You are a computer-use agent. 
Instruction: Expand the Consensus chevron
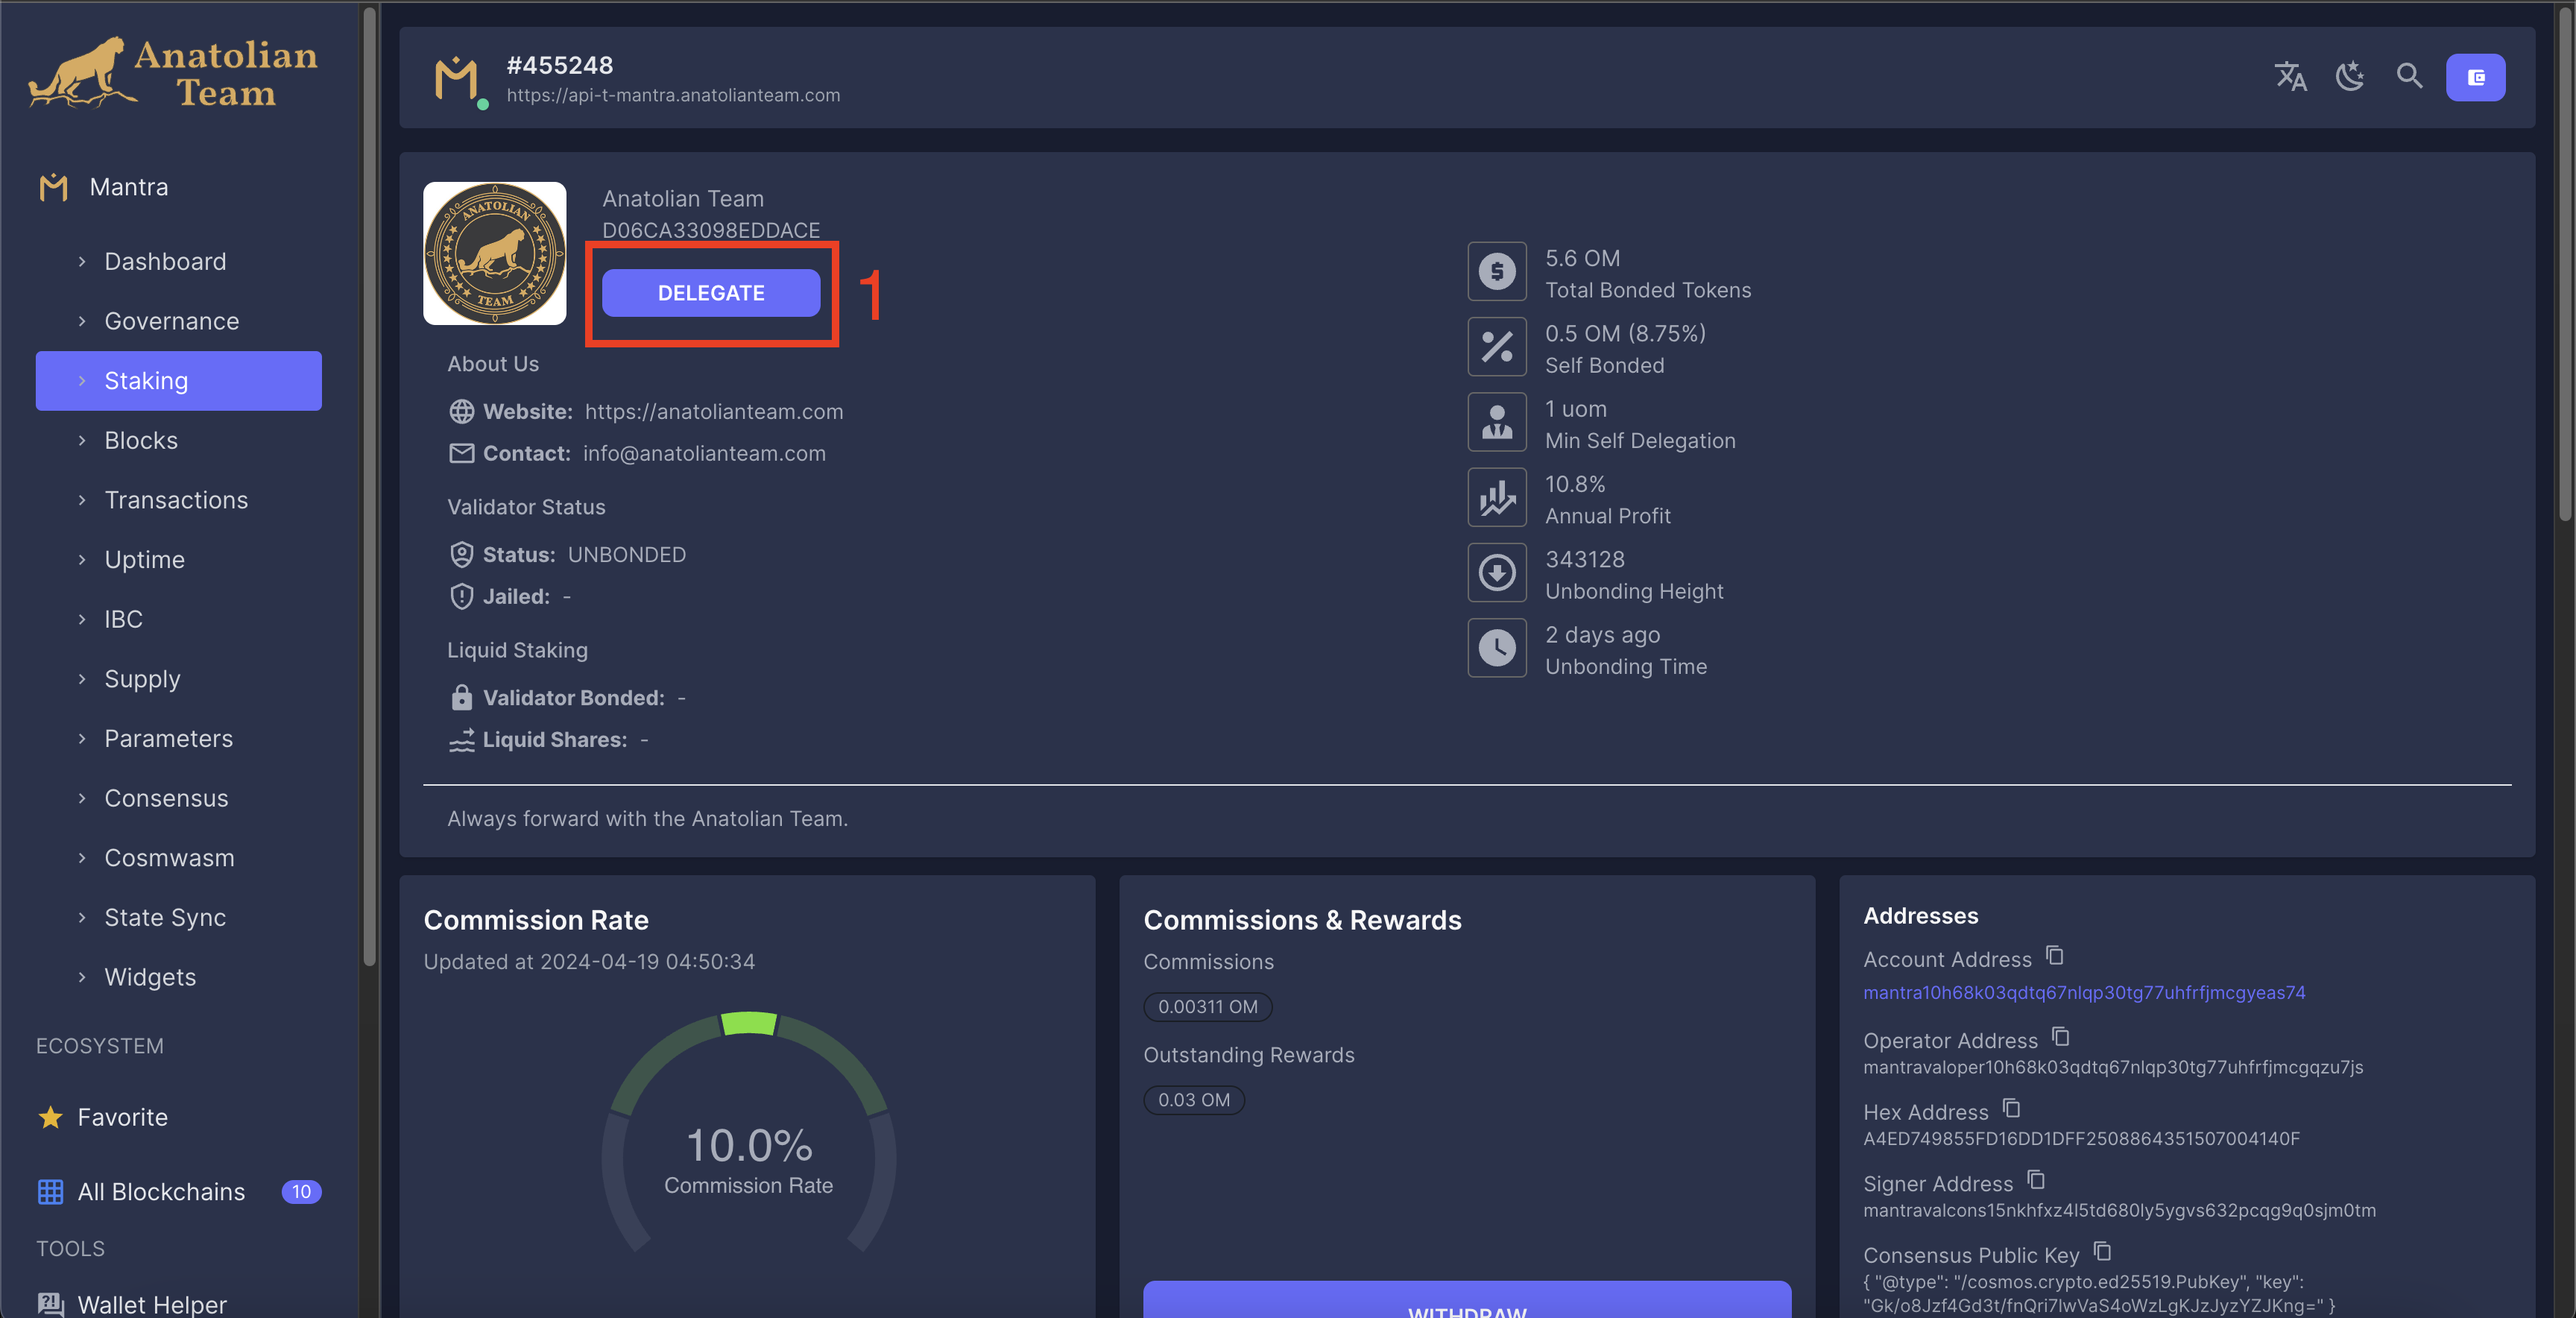coord(82,799)
